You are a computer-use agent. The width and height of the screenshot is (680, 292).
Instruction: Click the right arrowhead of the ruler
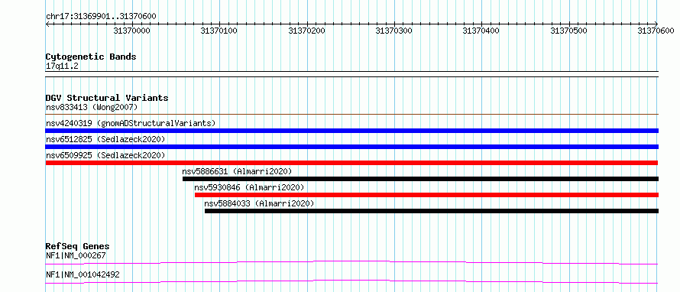(656, 24)
